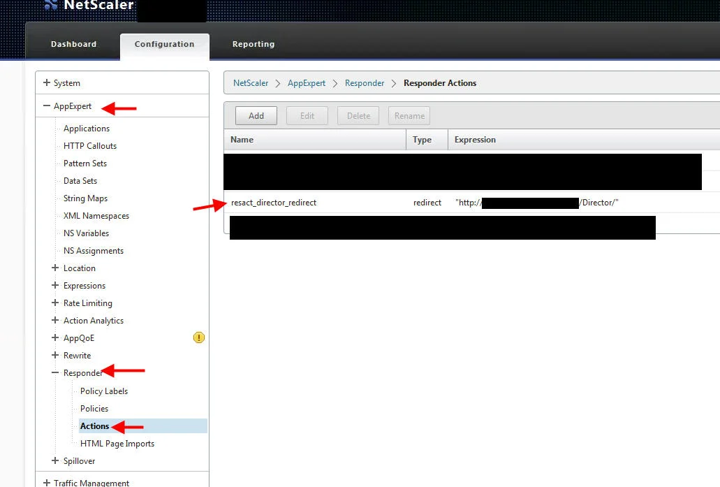The width and height of the screenshot is (720, 487).
Task: Click the AppQoE yellow warning icon
Action: 199,337
